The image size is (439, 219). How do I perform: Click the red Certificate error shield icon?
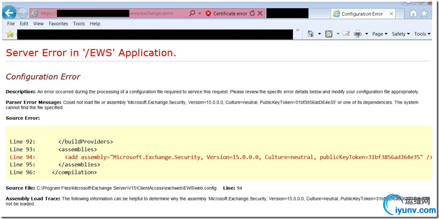(208, 14)
